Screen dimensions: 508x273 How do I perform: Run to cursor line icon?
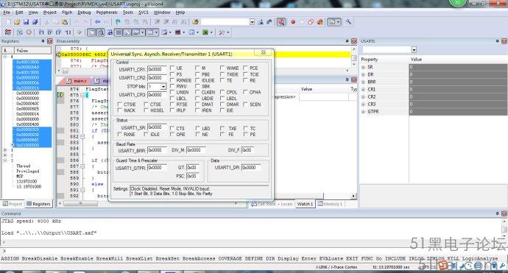(x=68, y=32)
